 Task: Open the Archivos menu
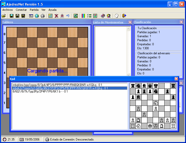pyautogui.click(x=8, y=10)
